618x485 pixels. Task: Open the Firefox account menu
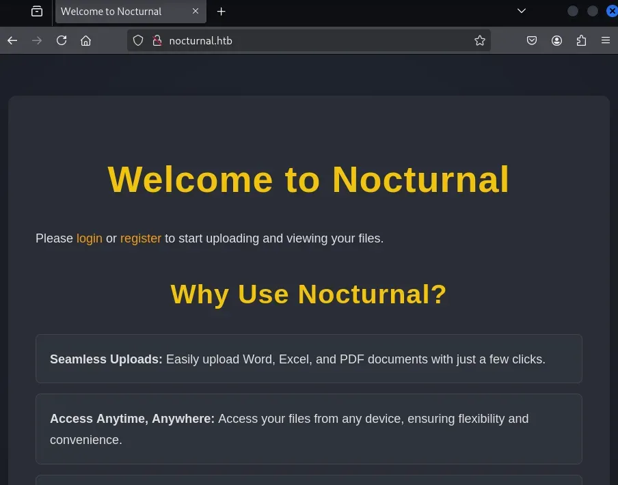556,40
